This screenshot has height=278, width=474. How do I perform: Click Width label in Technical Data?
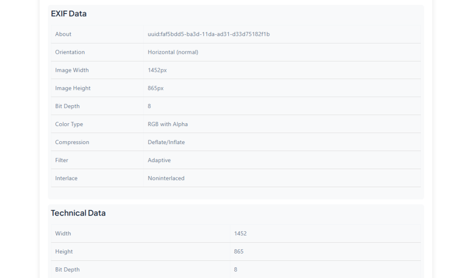63,234
